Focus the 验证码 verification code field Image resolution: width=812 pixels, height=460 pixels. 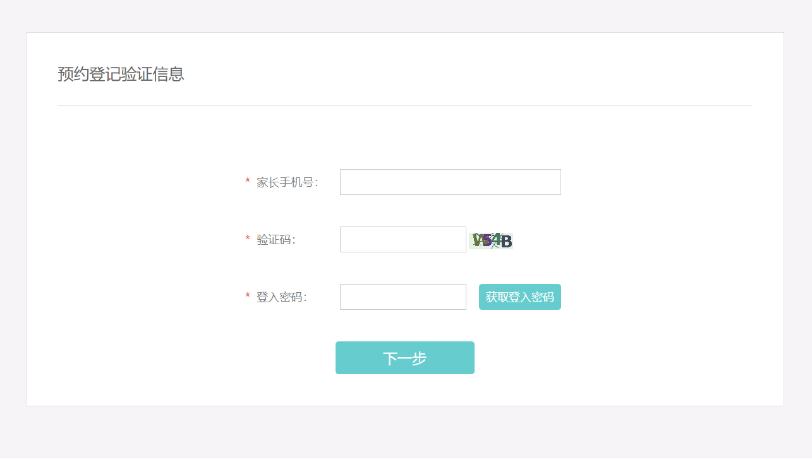coord(403,240)
